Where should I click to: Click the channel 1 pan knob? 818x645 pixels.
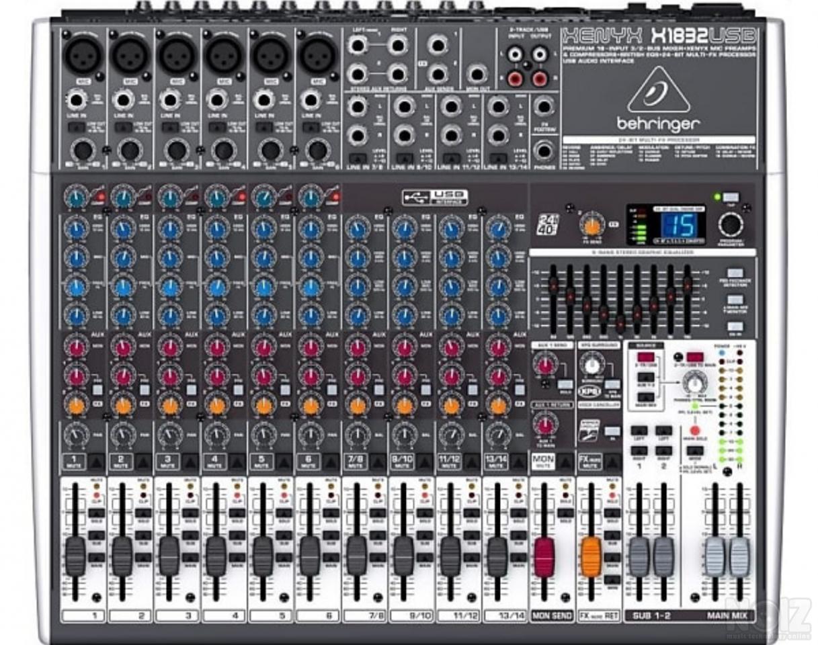75,435
